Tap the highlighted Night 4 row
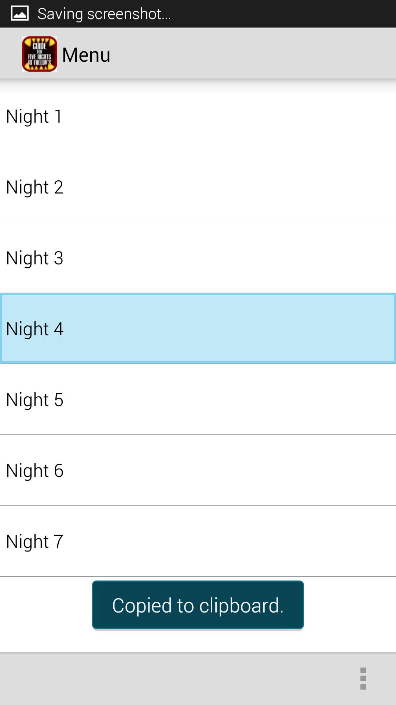This screenshot has width=396, height=705. [x=198, y=329]
